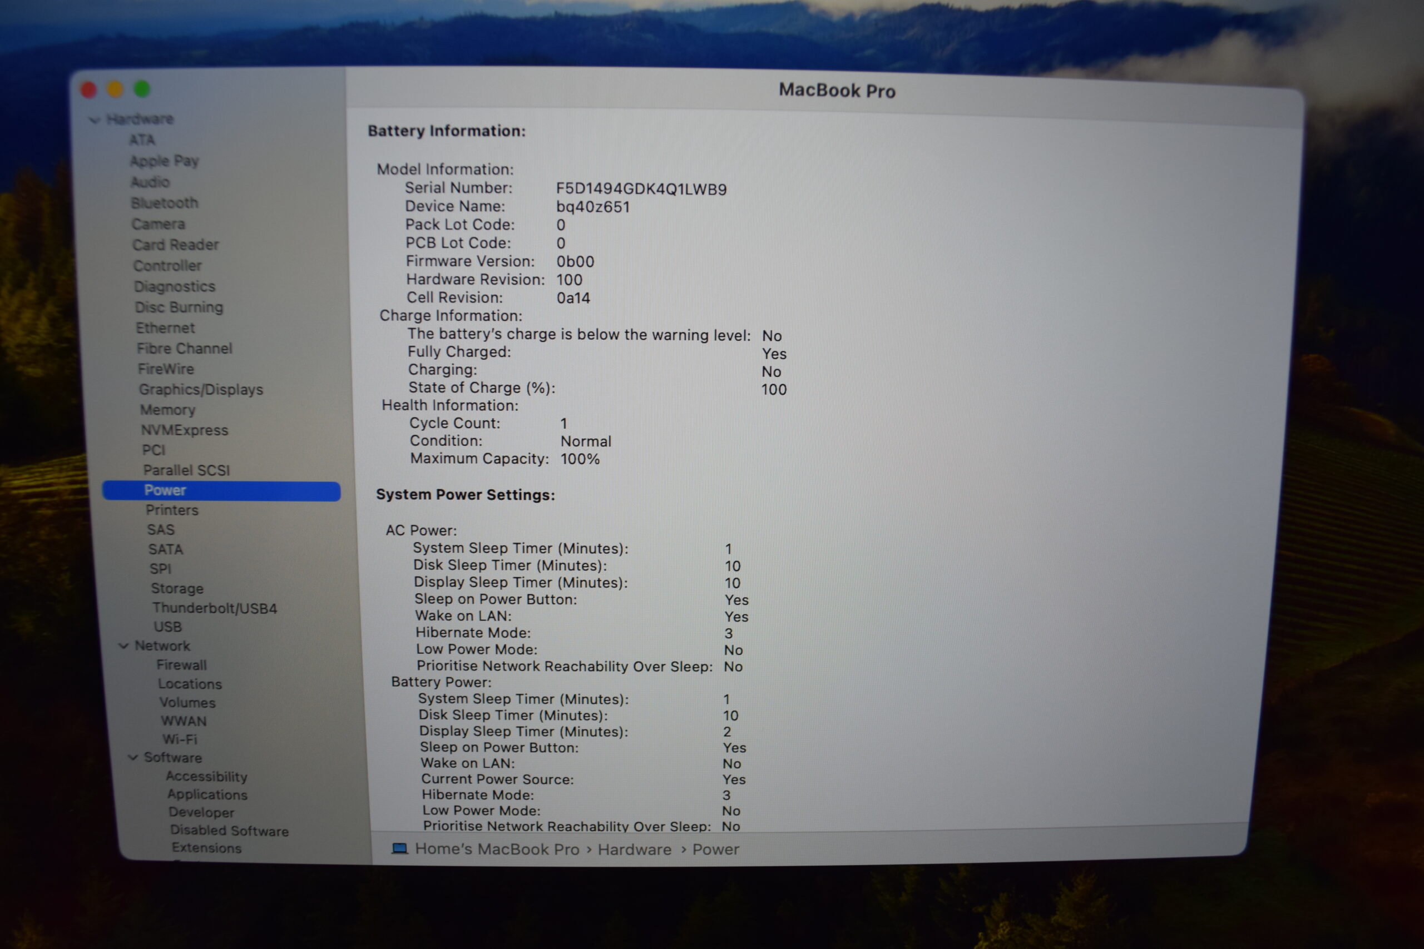
Task: Select ATA in the sidebar
Action: 142,140
